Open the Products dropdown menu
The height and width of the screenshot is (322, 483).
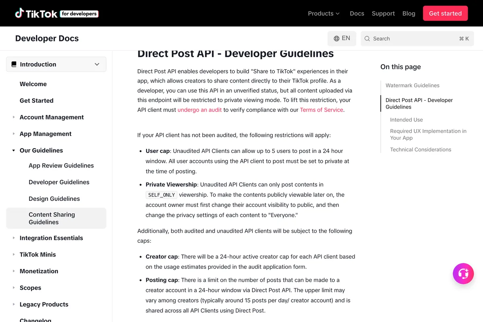(324, 13)
